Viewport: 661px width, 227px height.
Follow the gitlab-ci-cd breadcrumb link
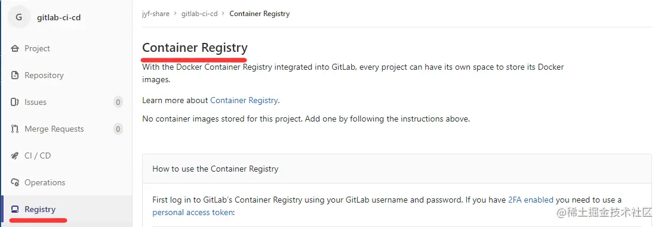click(199, 14)
